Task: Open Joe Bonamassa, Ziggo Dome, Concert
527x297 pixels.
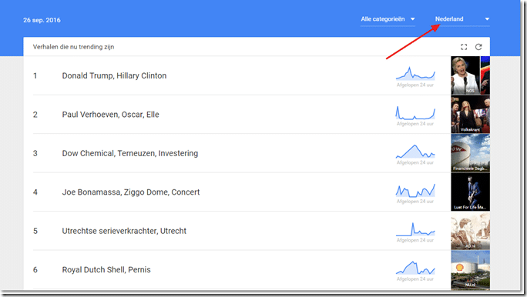Action: [131, 192]
